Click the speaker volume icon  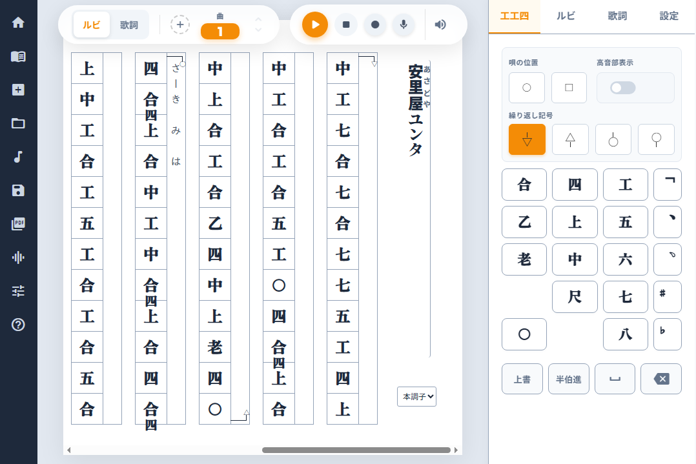(x=440, y=25)
